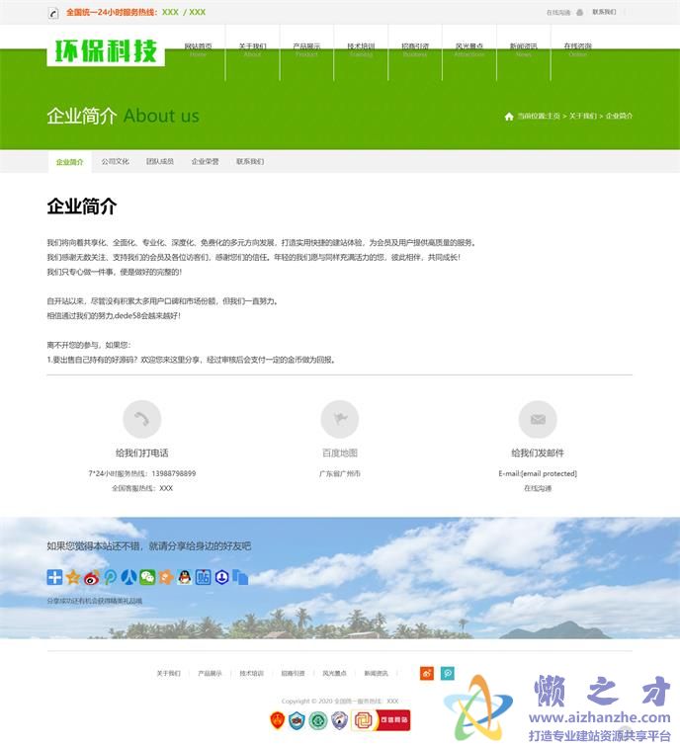Screen dimensions: 680x746
Task: Share to WeChat with the green icon
Action: click(x=147, y=577)
